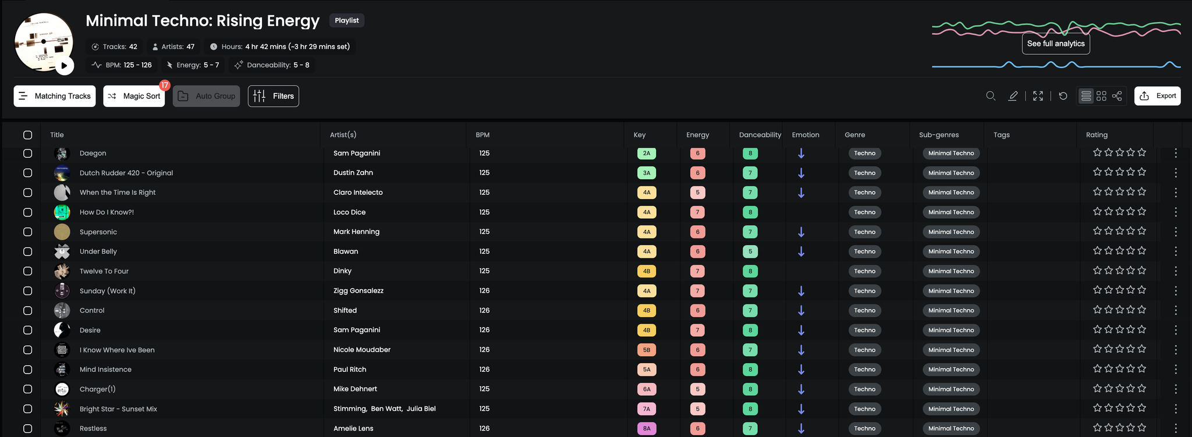Image resolution: width=1192 pixels, height=437 pixels.
Task: Sort by the Rating column header
Action: click(1097, 135)
